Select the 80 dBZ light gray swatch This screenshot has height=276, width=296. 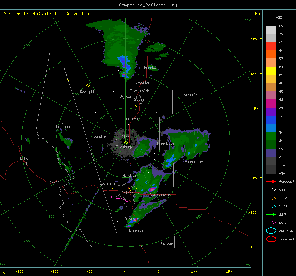271,30
